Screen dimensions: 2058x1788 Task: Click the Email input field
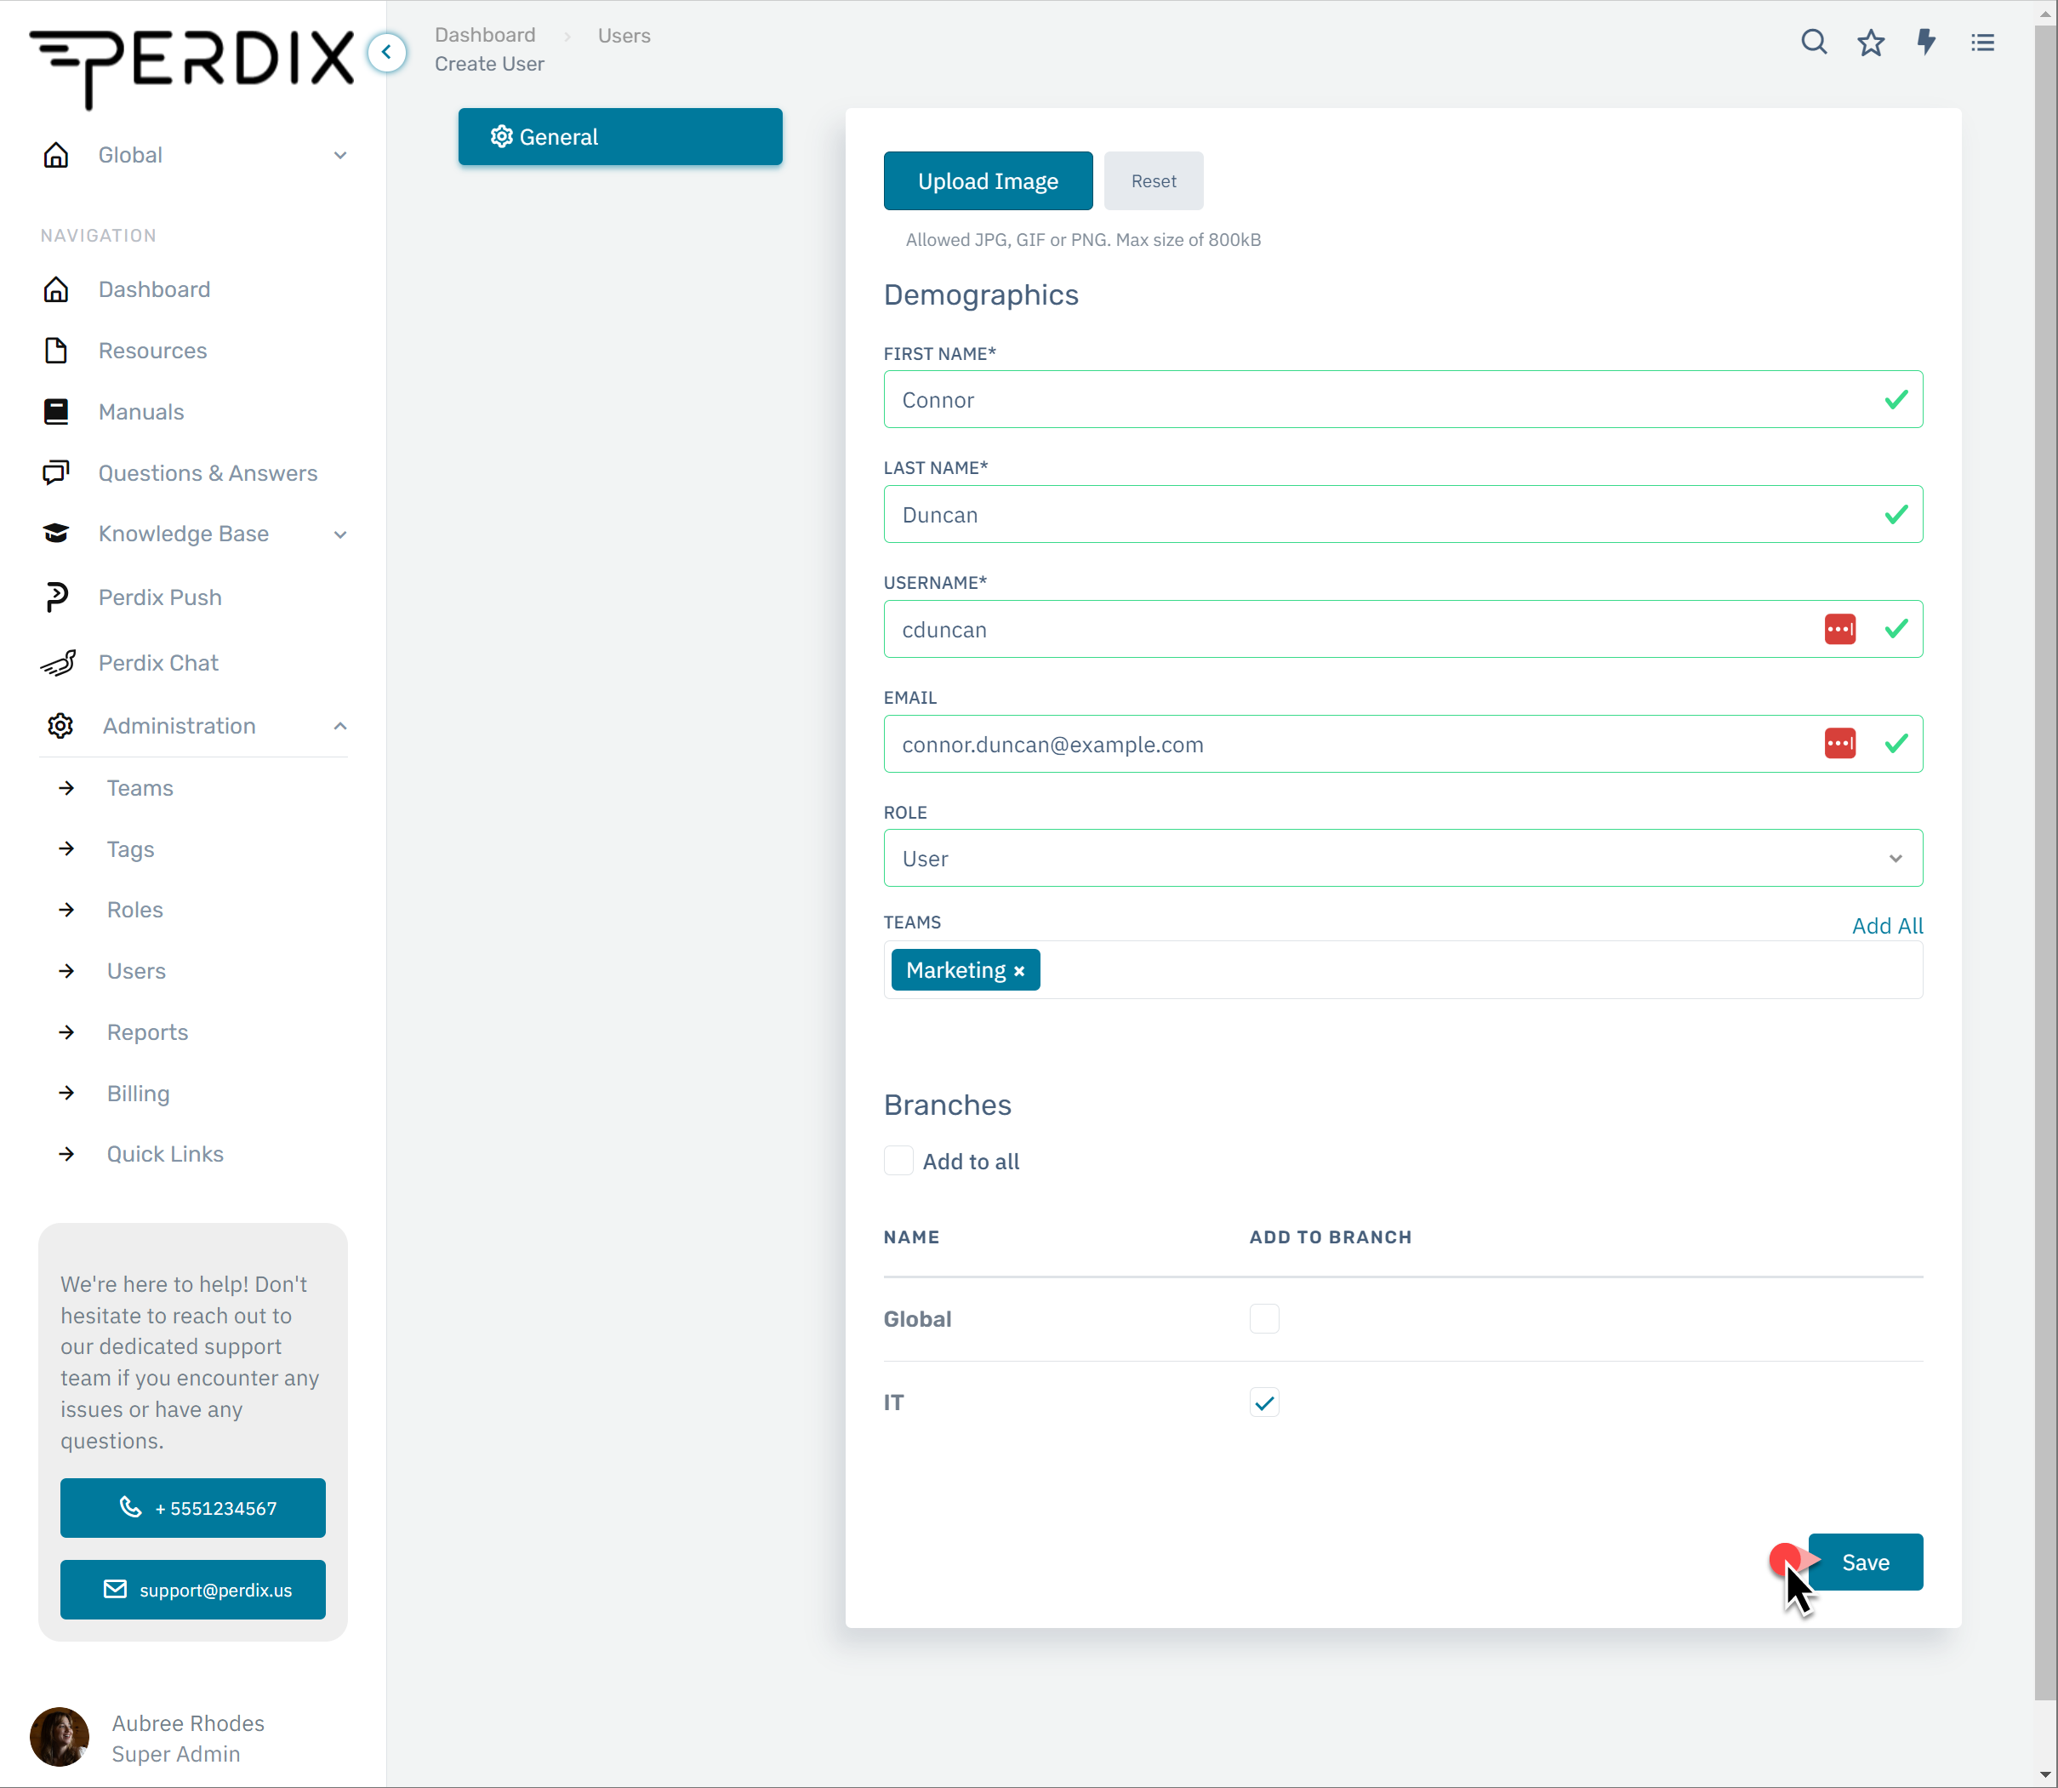point(1403,743)
